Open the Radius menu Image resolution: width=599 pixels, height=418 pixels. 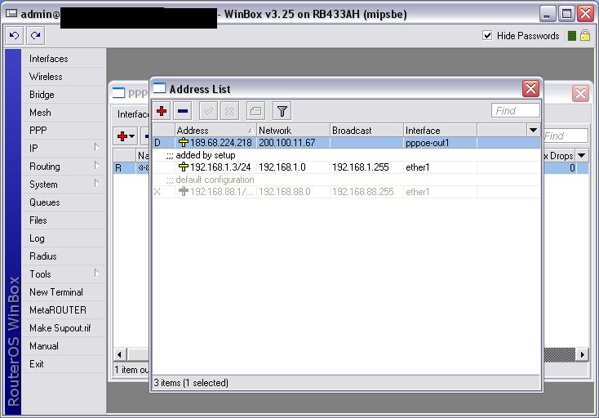coord(63,256)
